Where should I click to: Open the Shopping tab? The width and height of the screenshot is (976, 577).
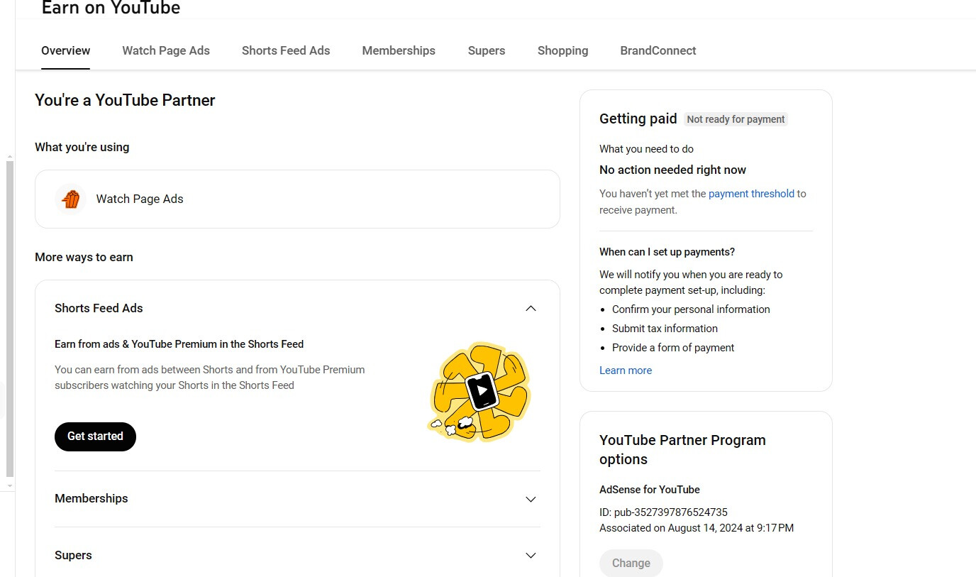562,50
